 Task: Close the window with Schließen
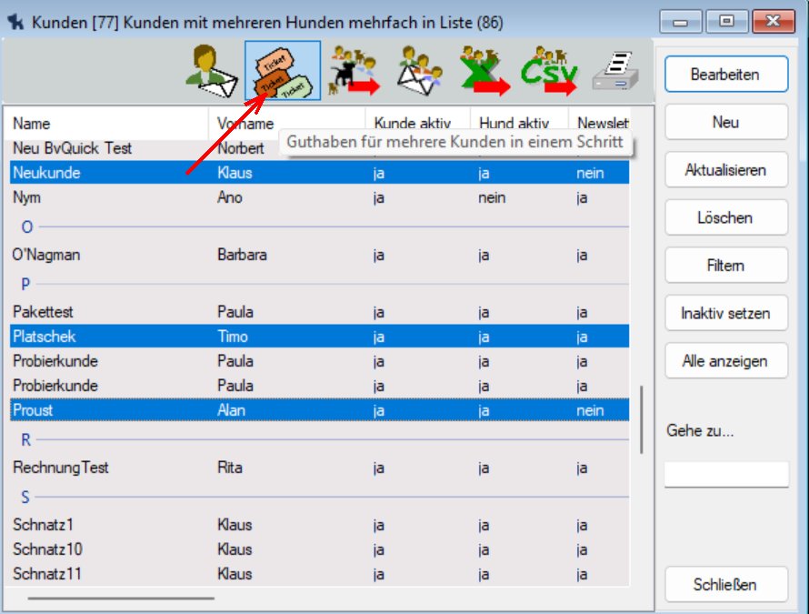pos(725,584)
